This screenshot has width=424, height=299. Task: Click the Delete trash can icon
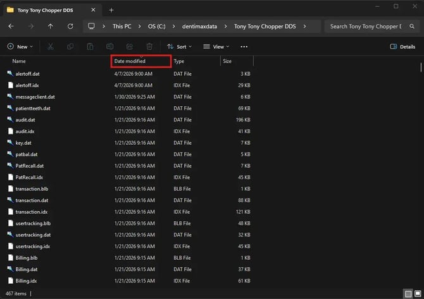click(x=149, y=47)
